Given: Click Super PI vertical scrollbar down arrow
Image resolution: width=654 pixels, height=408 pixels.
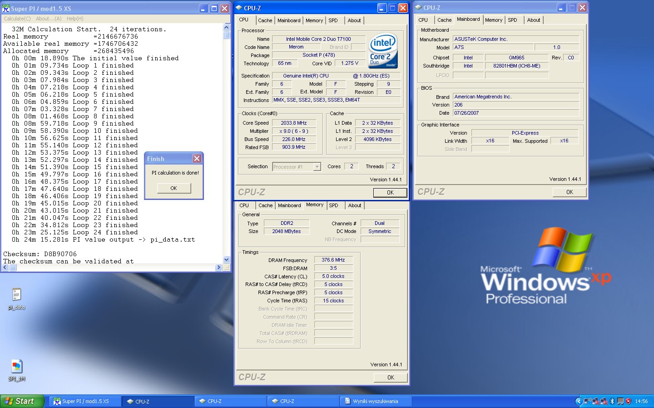Looking at the screenshot, I should [227, 260].
